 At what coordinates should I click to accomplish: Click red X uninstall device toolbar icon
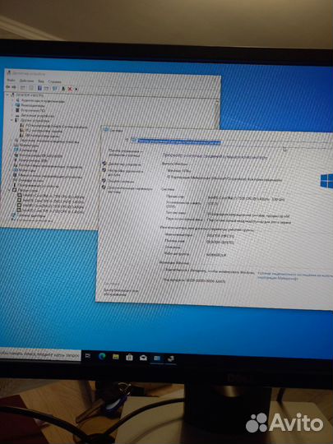70,89
